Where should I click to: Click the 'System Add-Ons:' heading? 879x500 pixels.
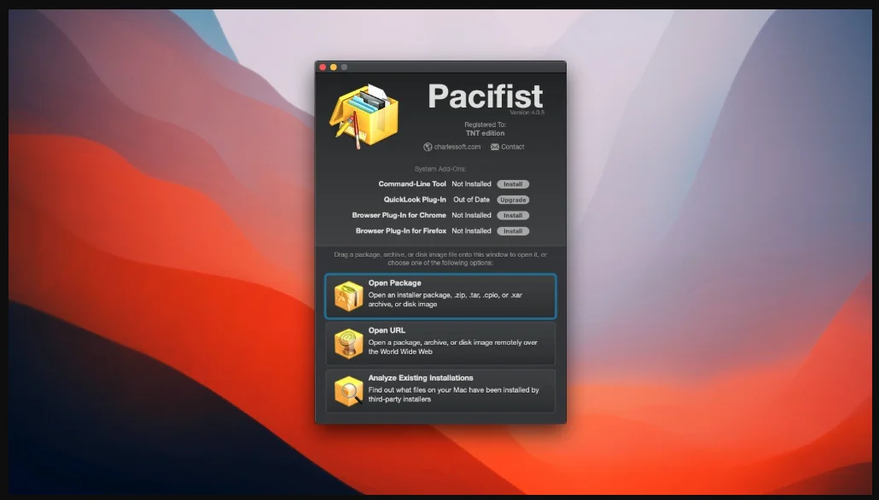[x=440, y=169]
